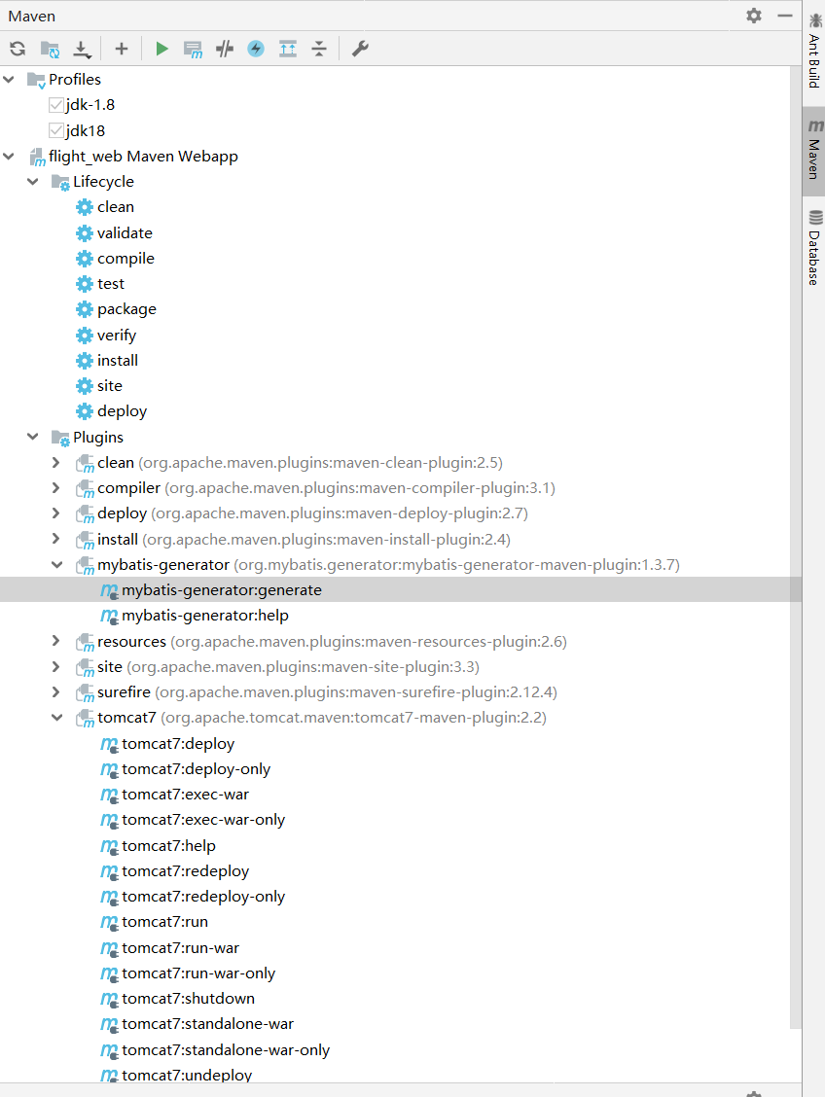Select tomcat7:exec-war-only goal
The height and width of the screenshot is (1097, 825).
coord(203,820)
